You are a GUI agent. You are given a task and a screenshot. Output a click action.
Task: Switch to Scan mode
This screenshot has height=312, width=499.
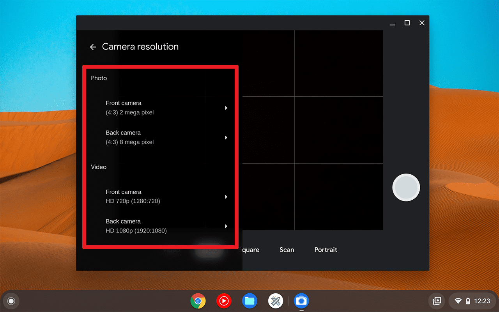tap(287, 250)
